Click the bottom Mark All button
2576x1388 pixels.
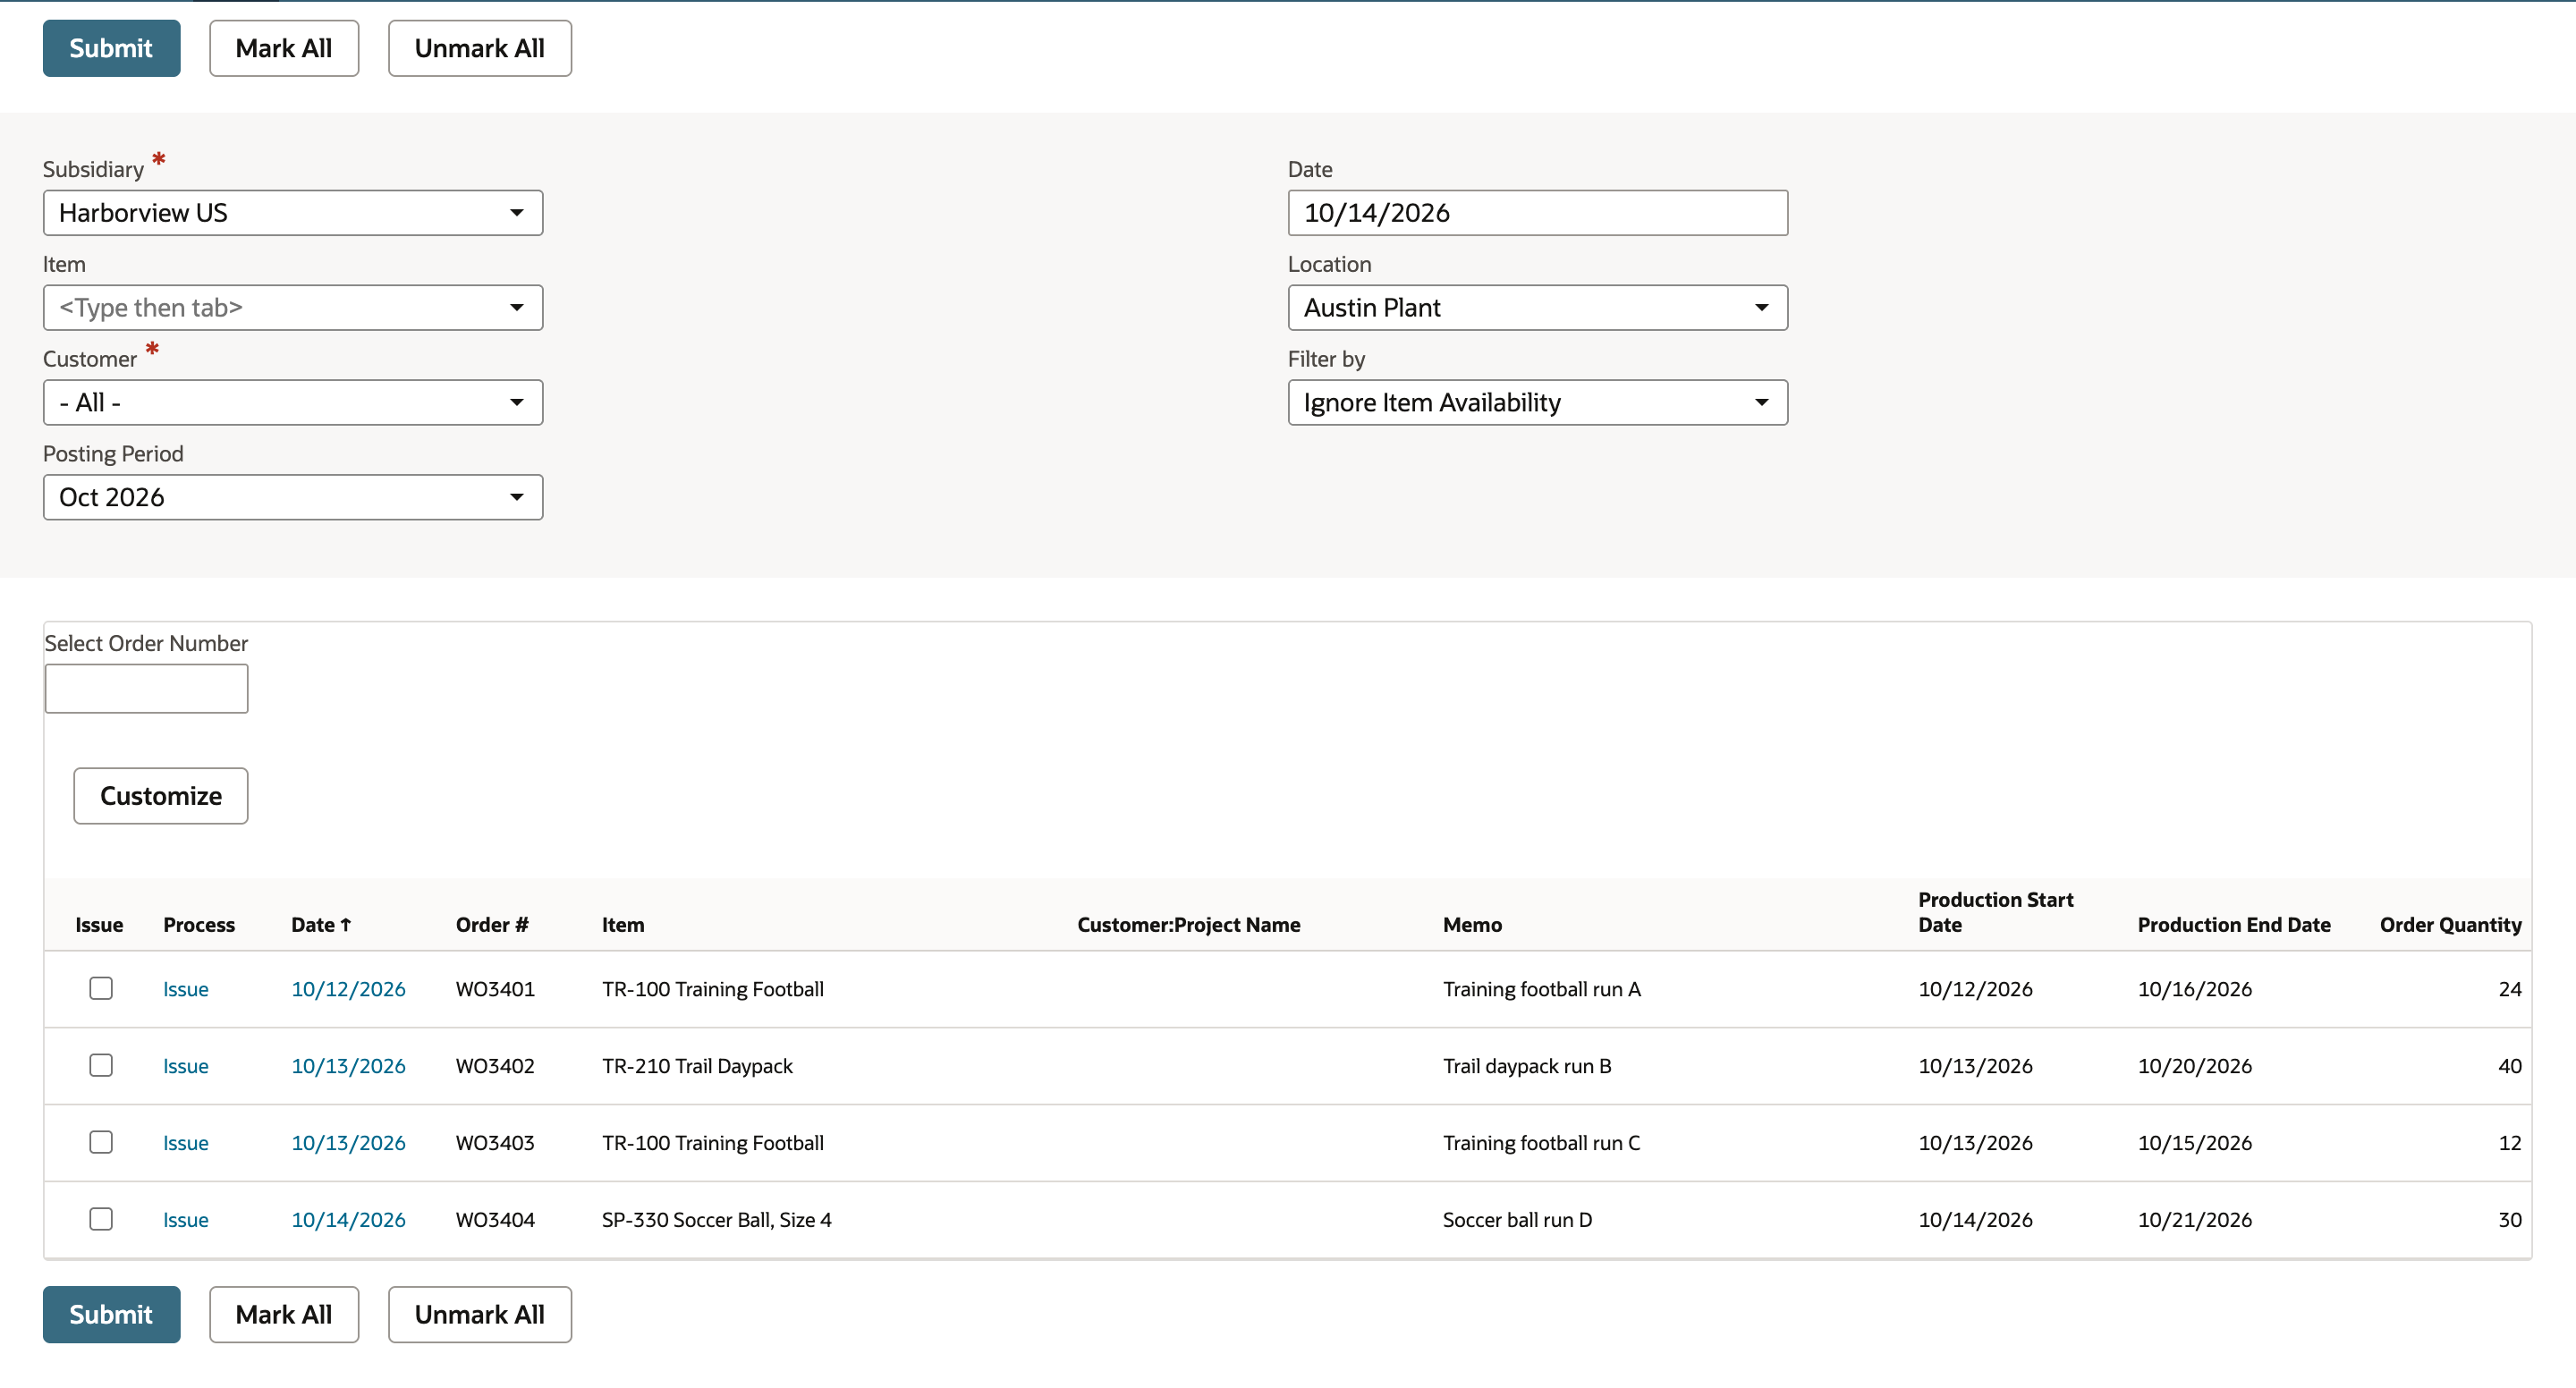[x=284, y=1314]
